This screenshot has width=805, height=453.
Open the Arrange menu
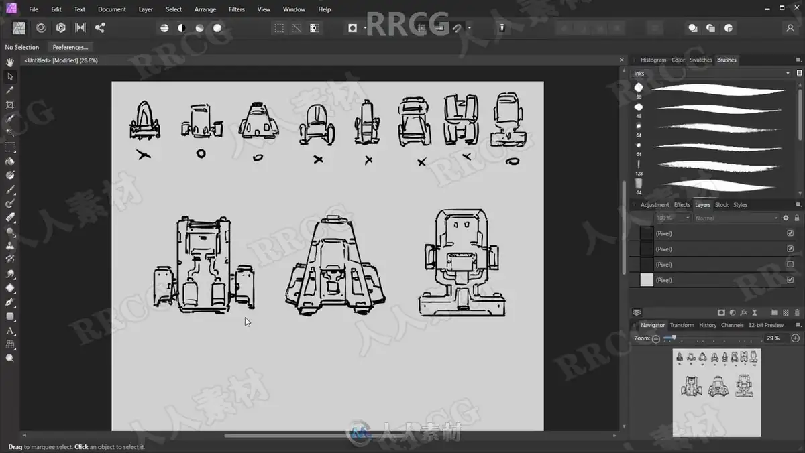[205, 9]
